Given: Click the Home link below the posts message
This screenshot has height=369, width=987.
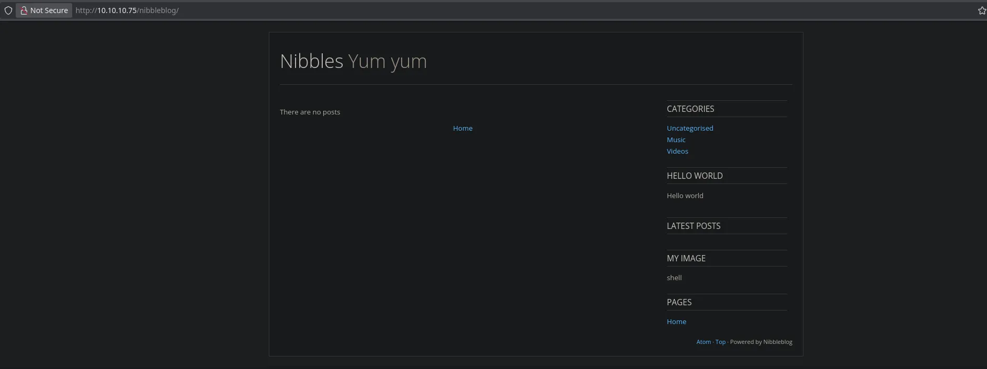Looking at the screenshot, I should (462, 128).
